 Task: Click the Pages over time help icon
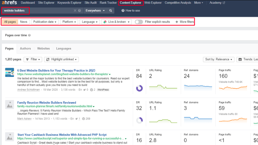pyautogui.click(x=29, y=35)
